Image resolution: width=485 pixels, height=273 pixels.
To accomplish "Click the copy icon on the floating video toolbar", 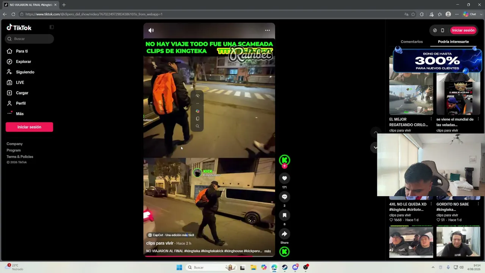I will point(197,119).
